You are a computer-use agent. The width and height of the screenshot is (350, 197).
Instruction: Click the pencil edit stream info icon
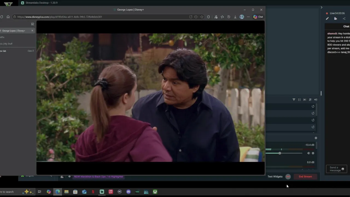point(327,19)
